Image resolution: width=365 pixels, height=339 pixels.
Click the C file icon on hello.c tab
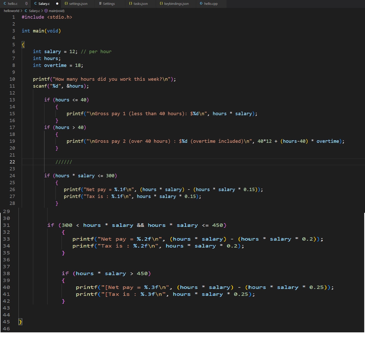coord(5,4)
